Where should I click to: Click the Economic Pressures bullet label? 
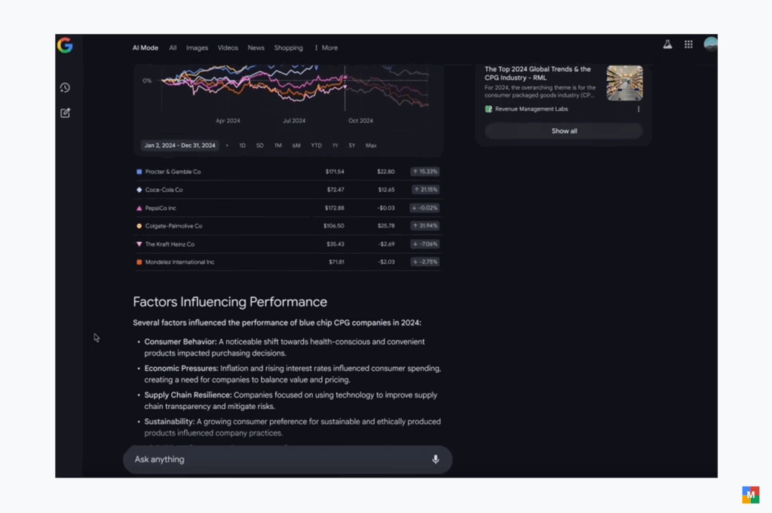(x=181, y=368)
